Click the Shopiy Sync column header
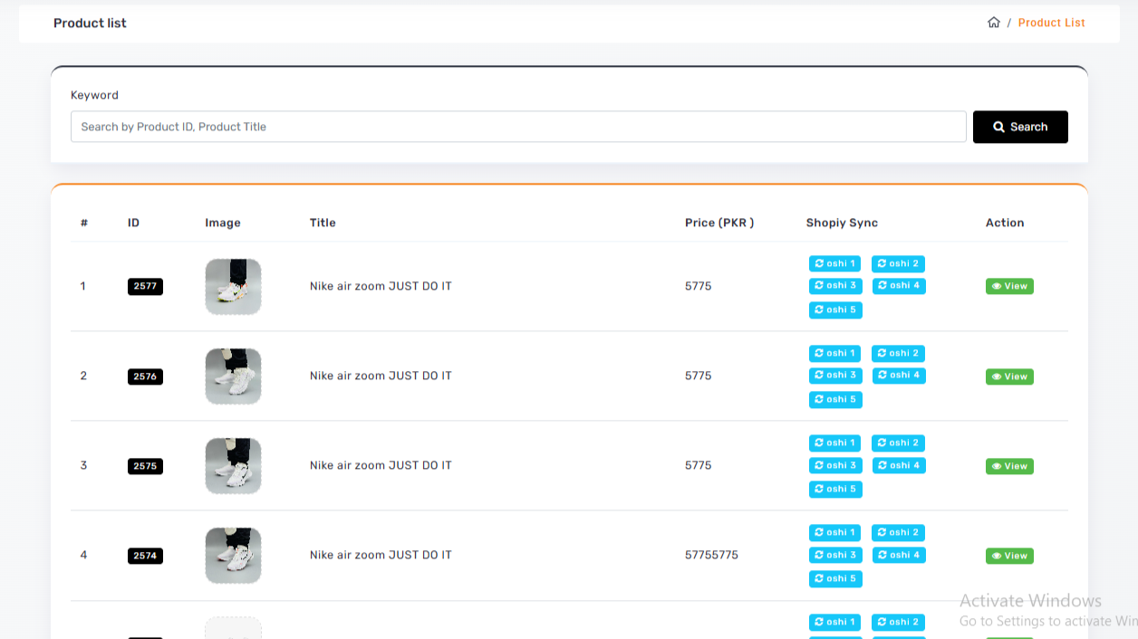 pos(842,223)
